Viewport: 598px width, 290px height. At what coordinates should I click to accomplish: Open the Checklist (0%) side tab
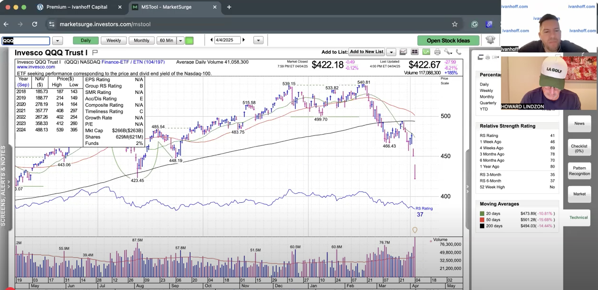(579, 148)
